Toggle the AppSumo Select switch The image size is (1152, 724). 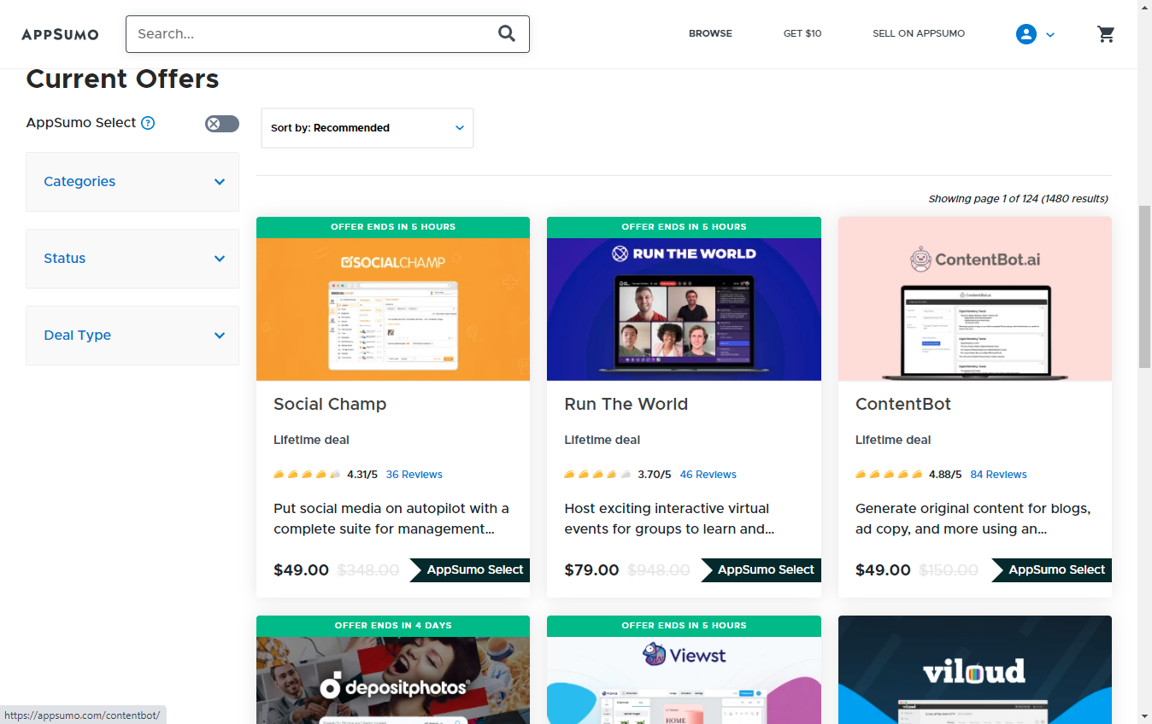(222, 124)
